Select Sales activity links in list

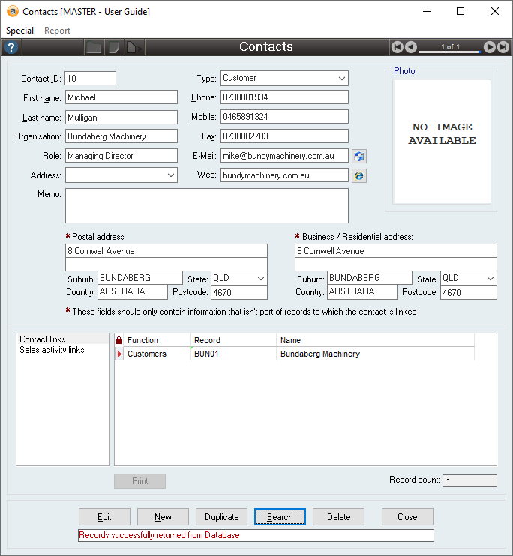click(x=52, y=350)
